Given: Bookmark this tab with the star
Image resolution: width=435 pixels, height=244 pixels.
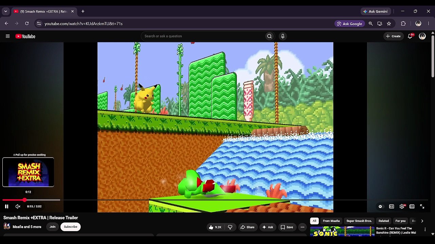Looking at the screenshot, I should [389, 24].
